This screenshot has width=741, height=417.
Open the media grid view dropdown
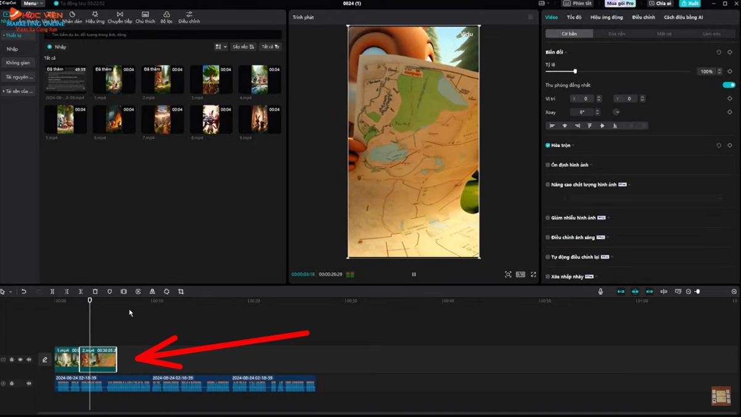220,46
